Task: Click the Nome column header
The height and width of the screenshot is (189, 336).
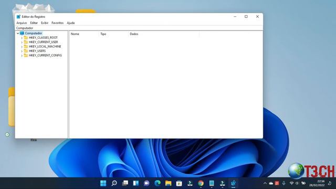Action: point(84,34)
